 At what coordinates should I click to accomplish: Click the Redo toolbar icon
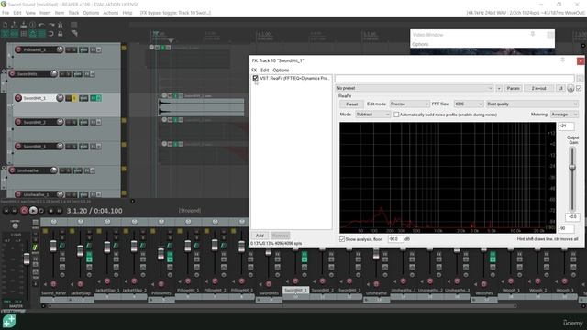(x=51, y=25)
